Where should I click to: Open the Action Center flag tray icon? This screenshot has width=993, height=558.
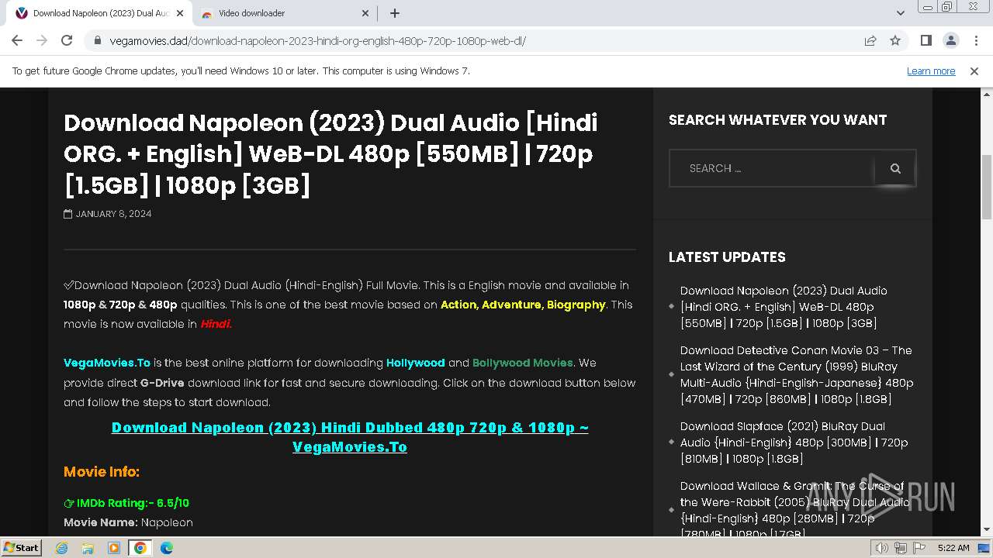[x=919, y=548]
